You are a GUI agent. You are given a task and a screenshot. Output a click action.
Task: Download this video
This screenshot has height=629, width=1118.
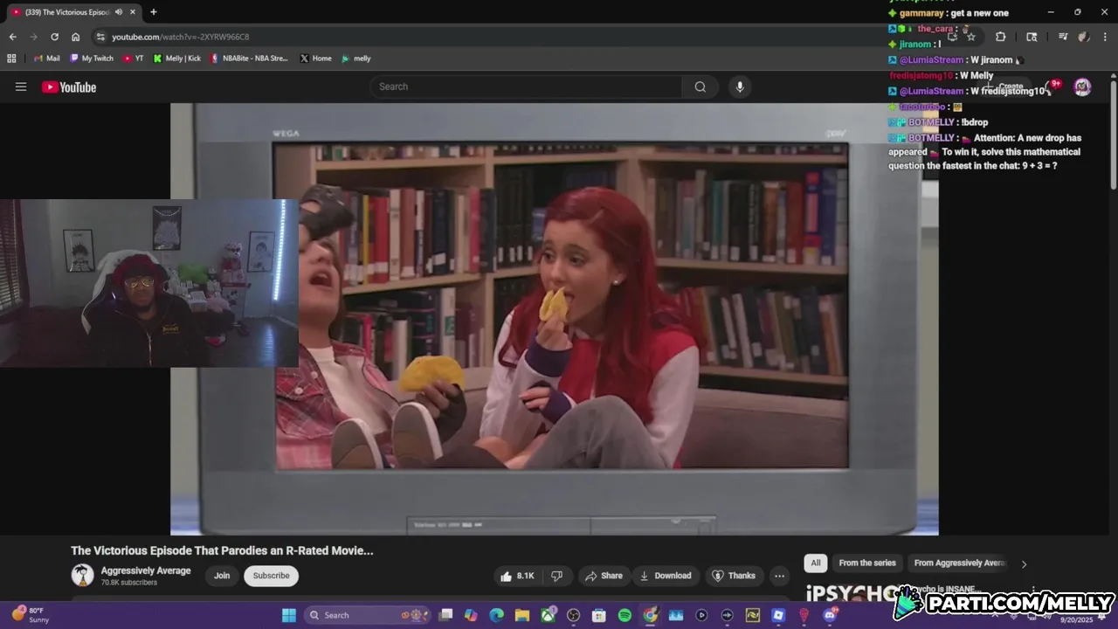point(666,576)
